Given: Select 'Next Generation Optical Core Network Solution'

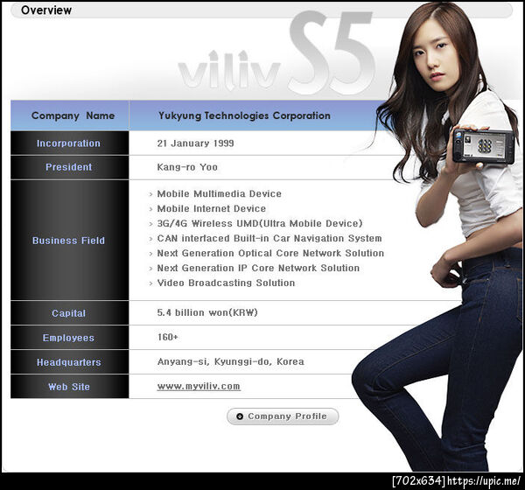Looking at the screenshot, I should (270, 253).
